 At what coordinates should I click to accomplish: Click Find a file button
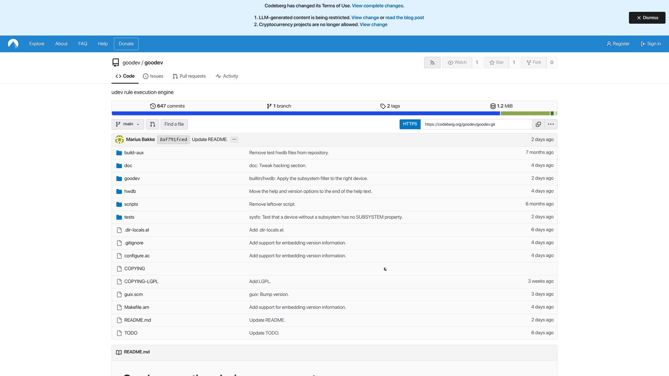coord(174,124)
